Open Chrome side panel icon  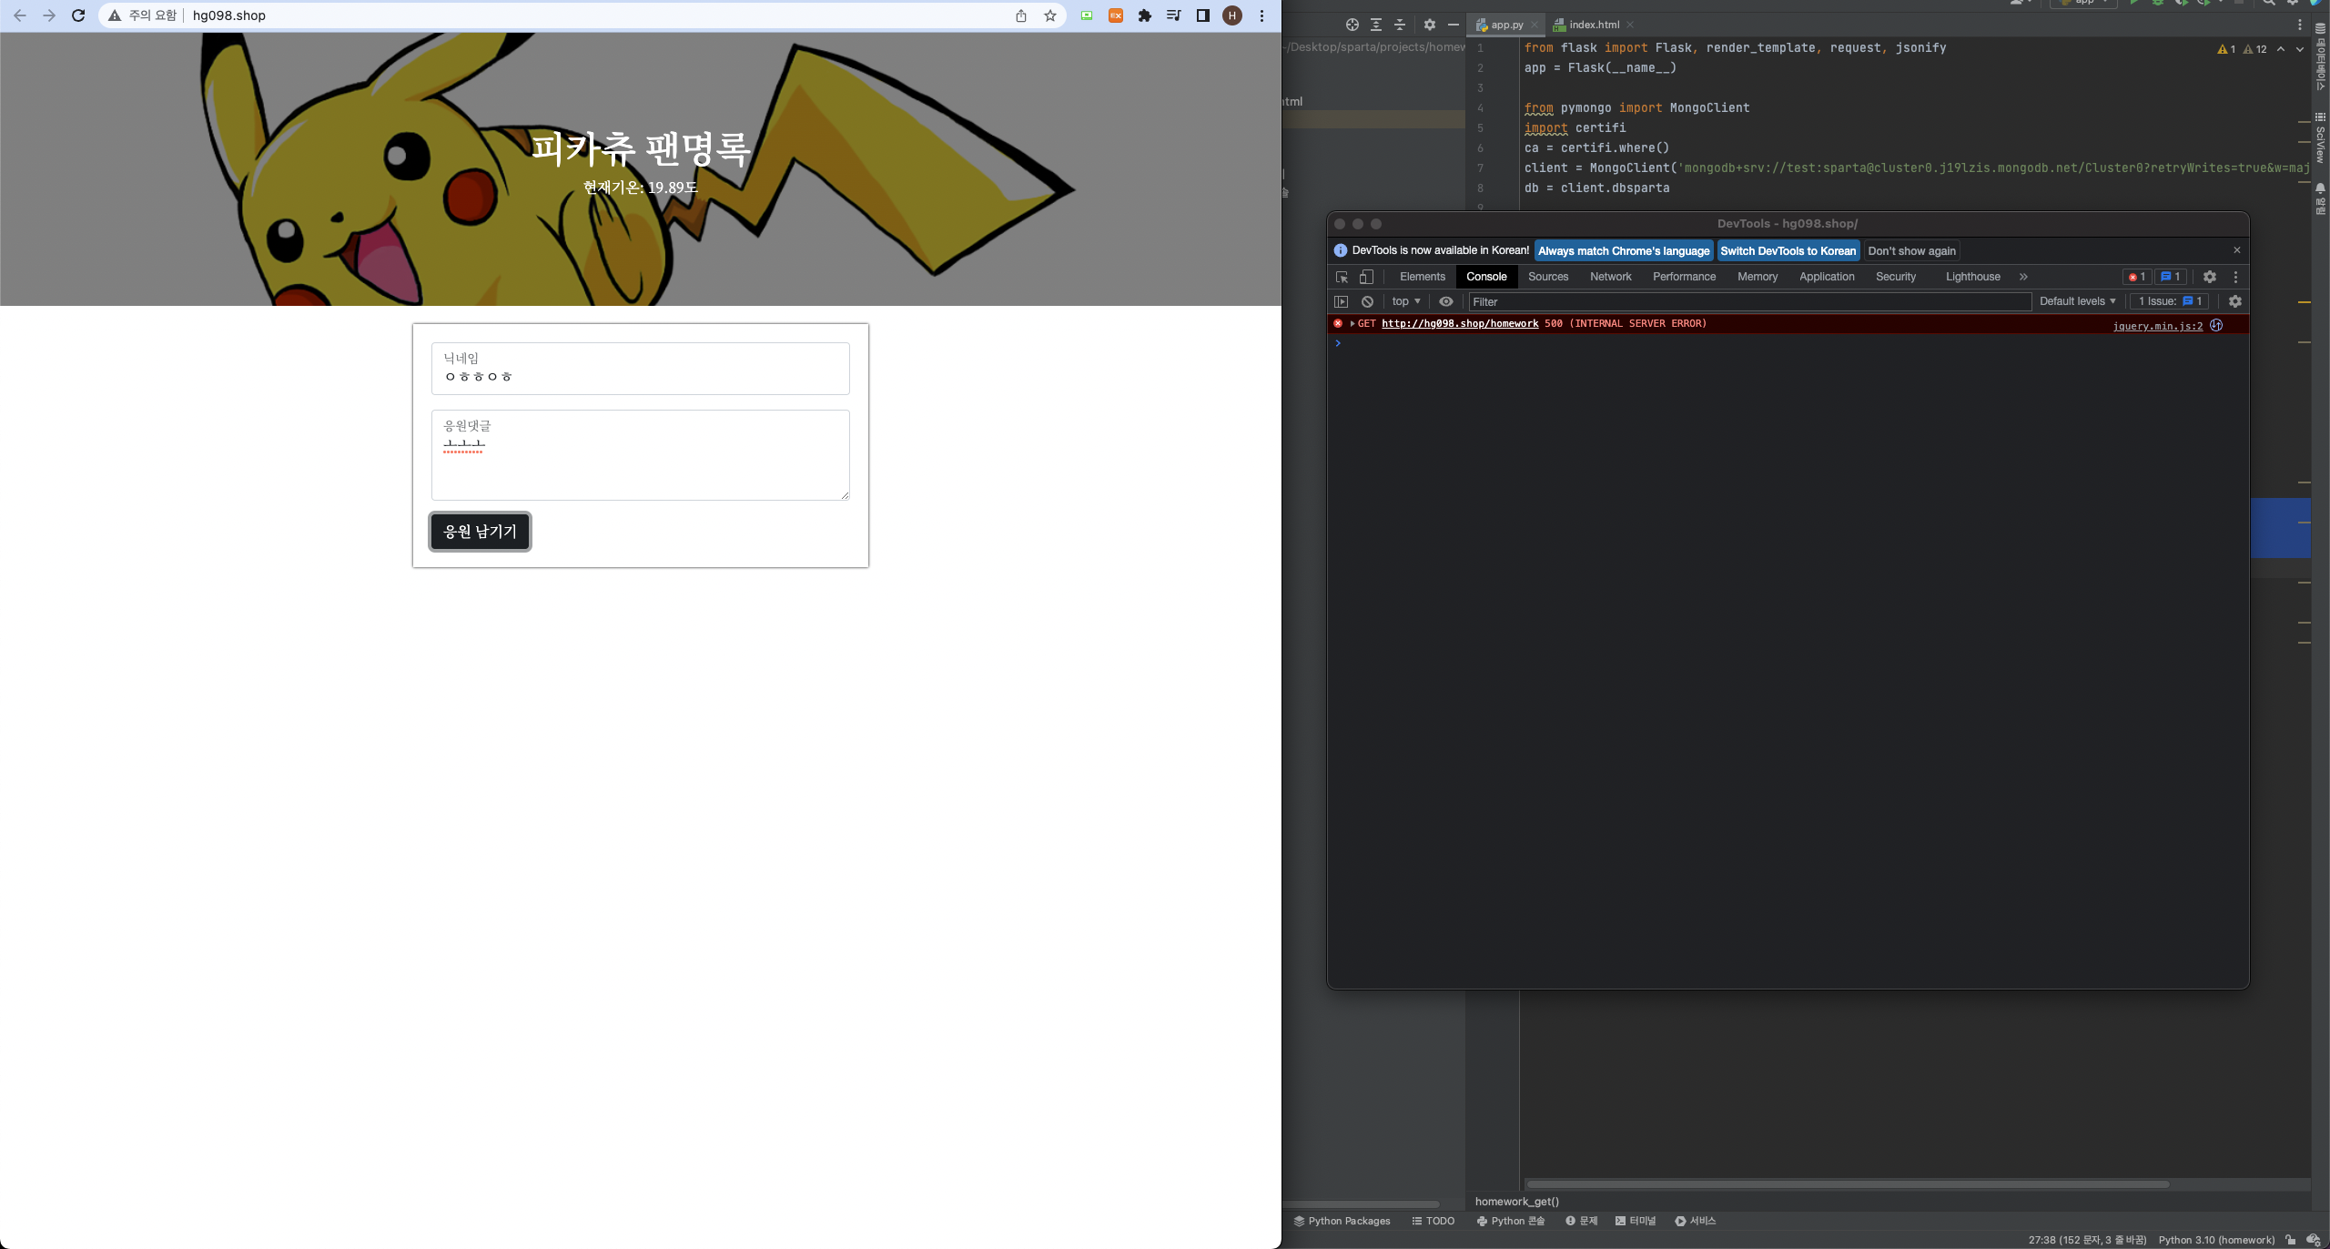1203,15
